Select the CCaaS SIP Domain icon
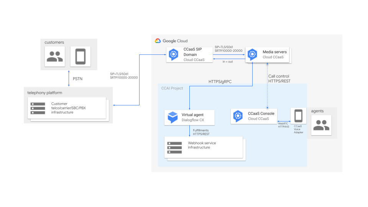 point(174,54)
